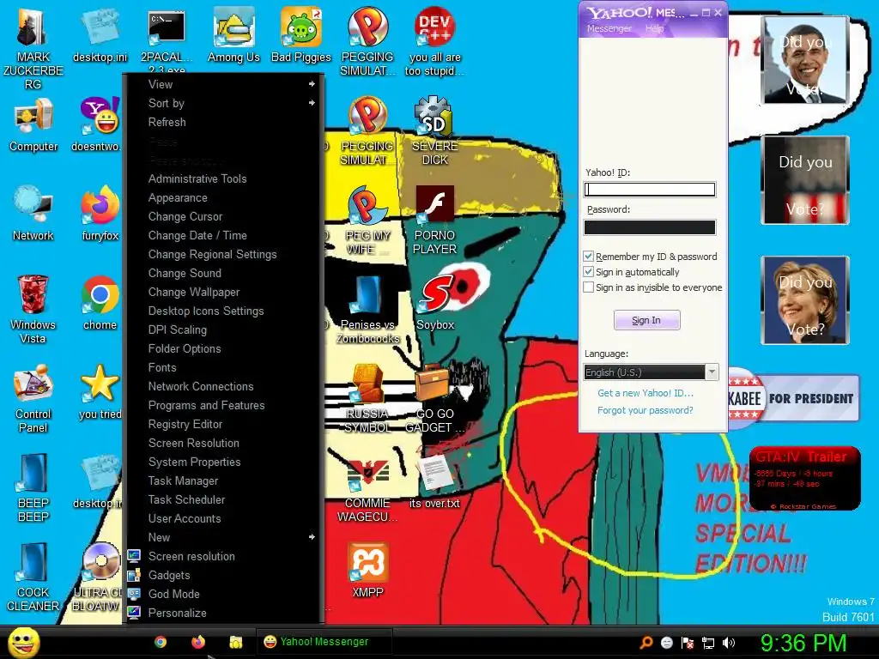The height and width of the screenshot is (659, 879).
Task: Open DPI Scaling from the context menu
Action: coord(224,329)
